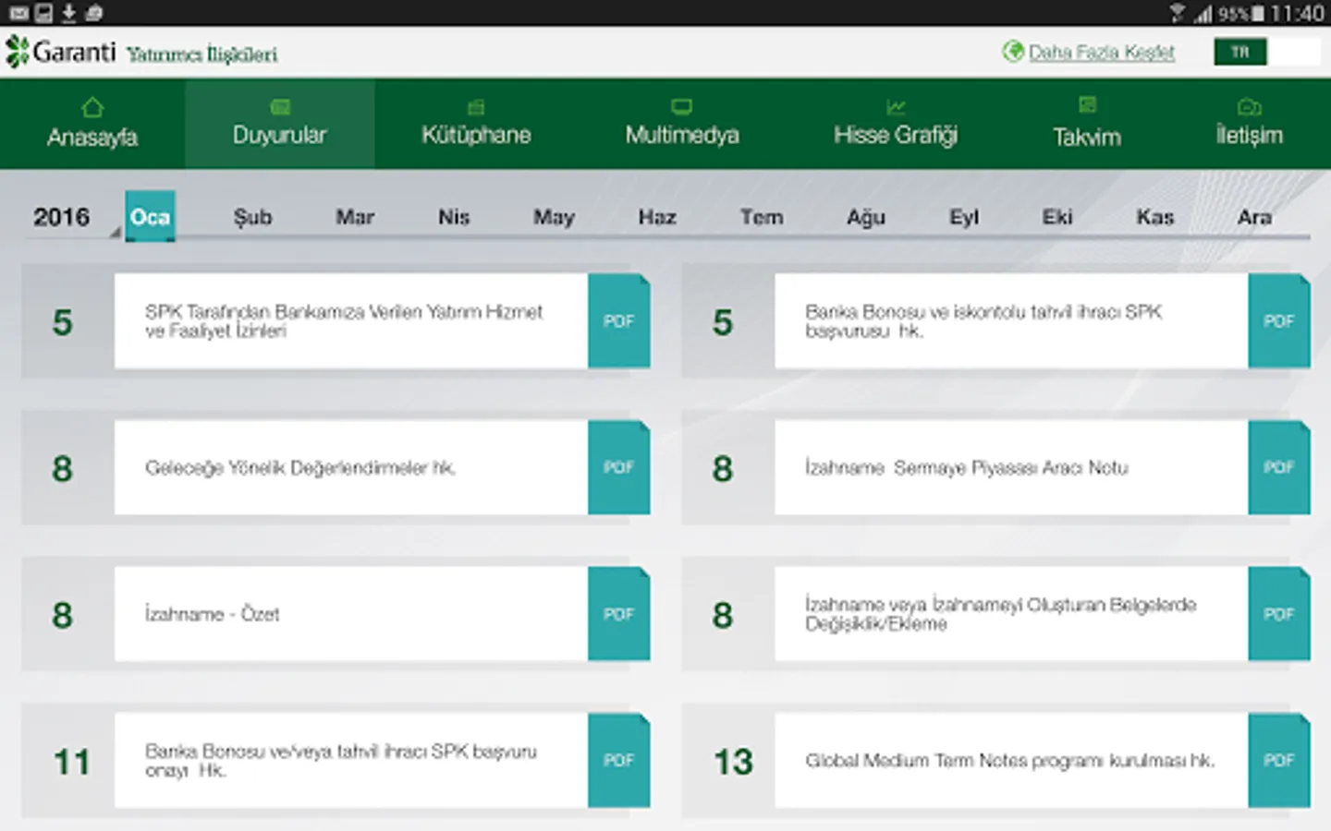Select the Kas month tab
This screenshot has width=1331, height=831.
click(1155, 217)
